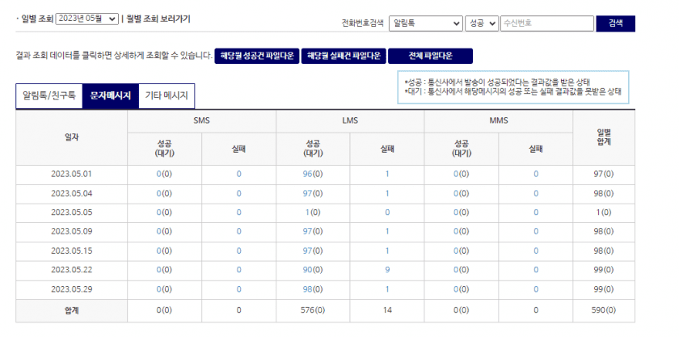Open the 기타 메시지 tab
The width and height of the screenshot is (679, 337).
point(167,95)
